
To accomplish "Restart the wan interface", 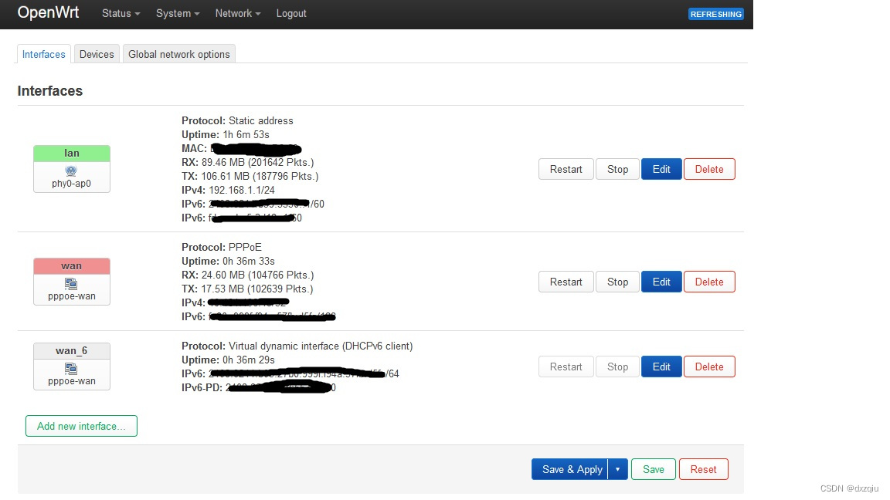I will 566,282.
